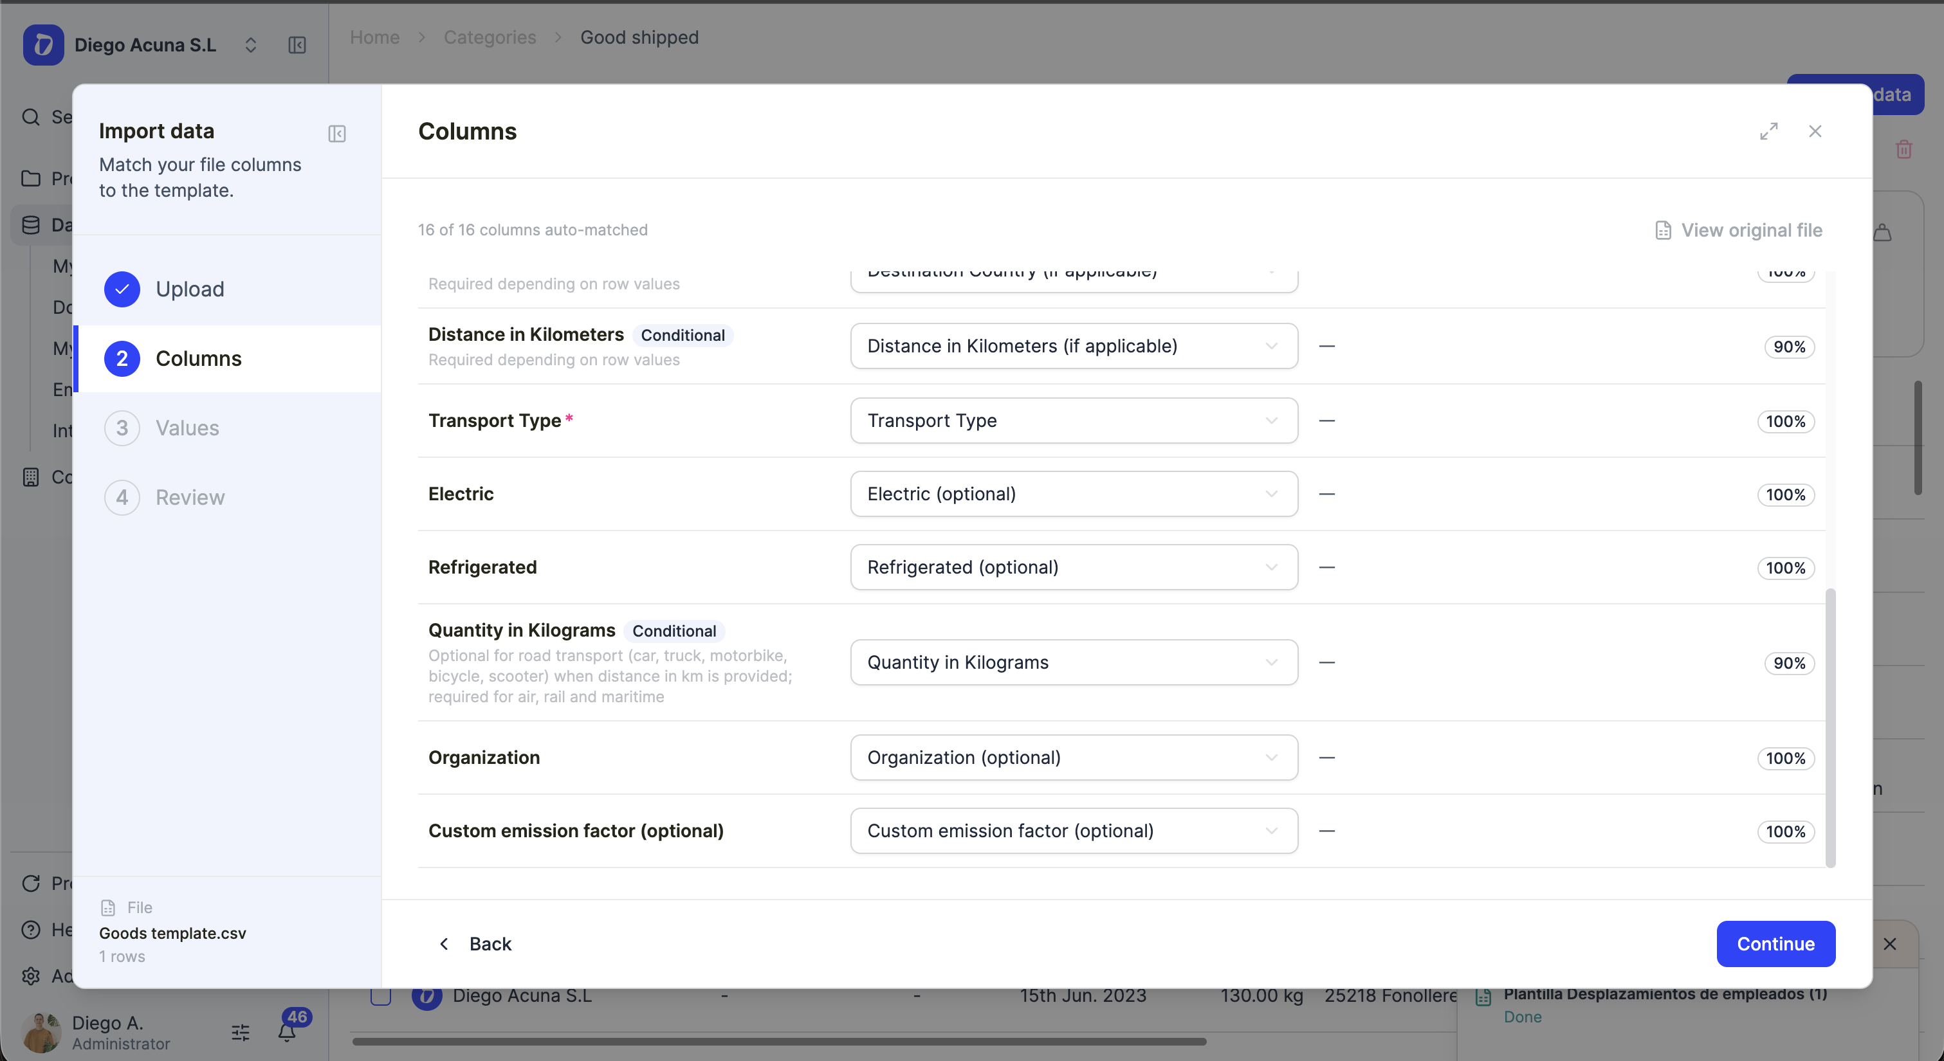Click the 16 of 16 columns auto-matched text
This screenshot has height=1061, width=1944.
coord(533,230)
